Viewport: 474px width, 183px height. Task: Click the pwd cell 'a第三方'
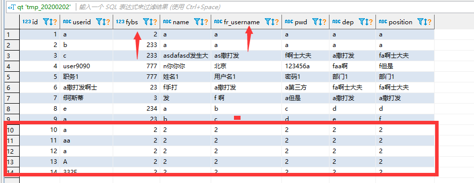306,87
